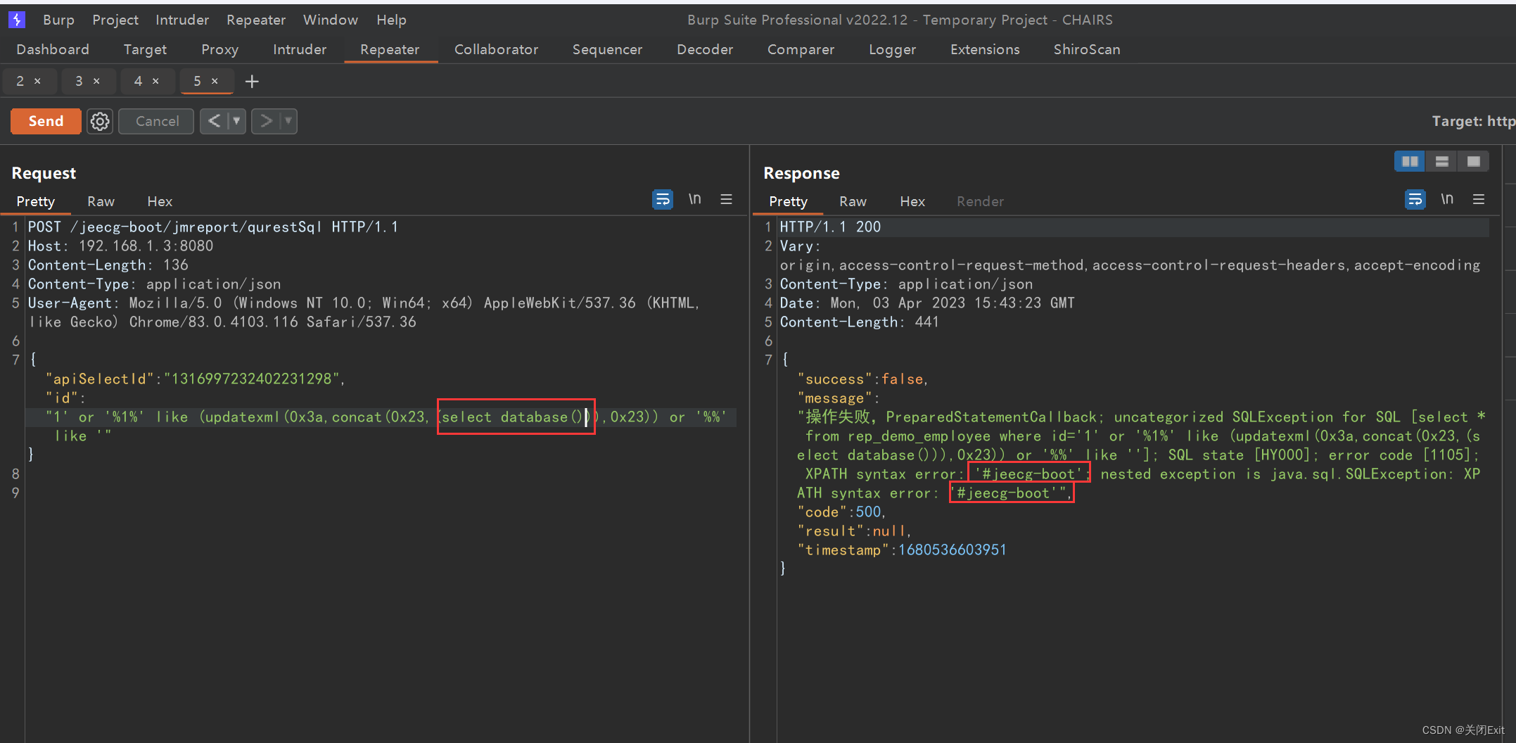The width and height of the screenshot is (1516, 743).
Task: Switch to the Extensions tab
Action: [985, 49]
